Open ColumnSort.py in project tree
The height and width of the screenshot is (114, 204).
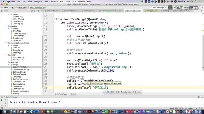tap(18, 81)
